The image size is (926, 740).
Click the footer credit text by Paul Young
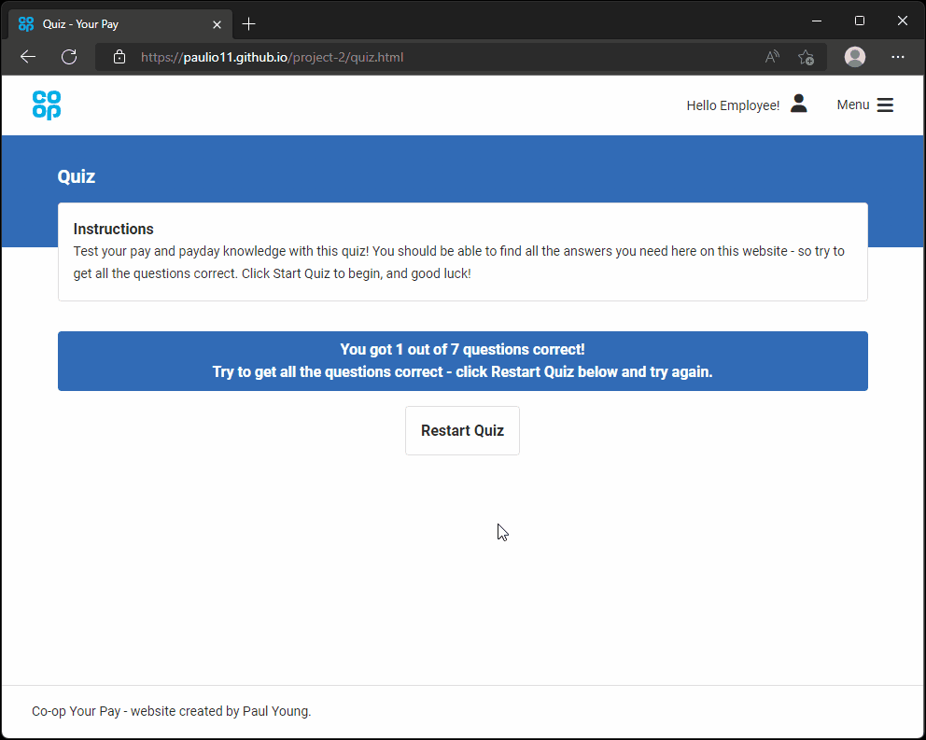click(x=172, y=711)
